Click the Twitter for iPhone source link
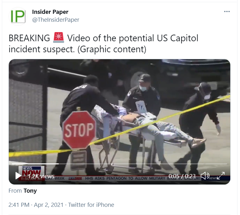 (91, 205)
